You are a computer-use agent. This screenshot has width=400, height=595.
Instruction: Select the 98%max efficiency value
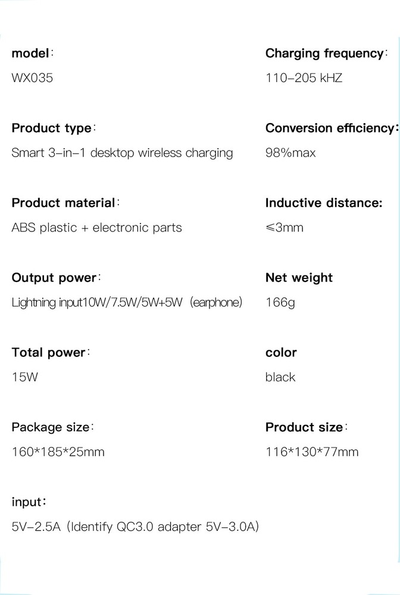[290, 153]
